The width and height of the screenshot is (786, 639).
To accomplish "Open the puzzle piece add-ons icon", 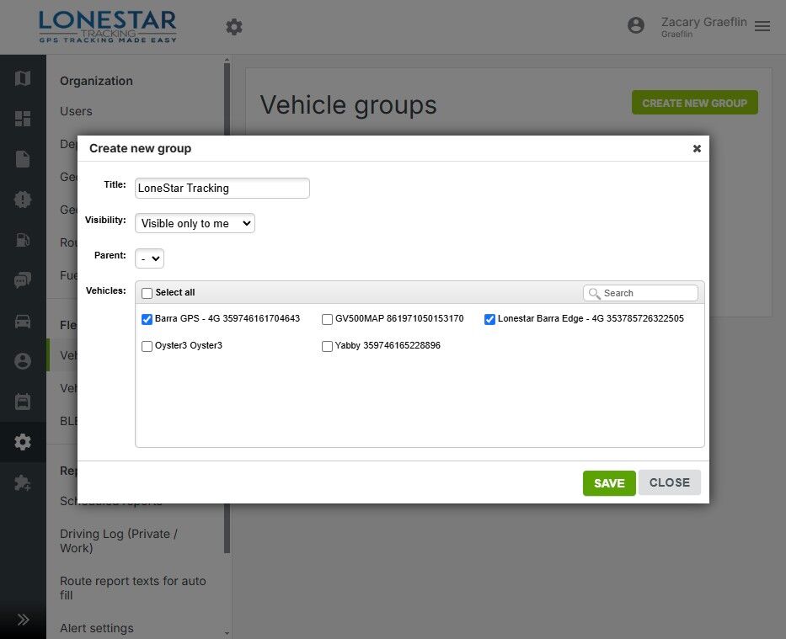I will pos(23,482).
